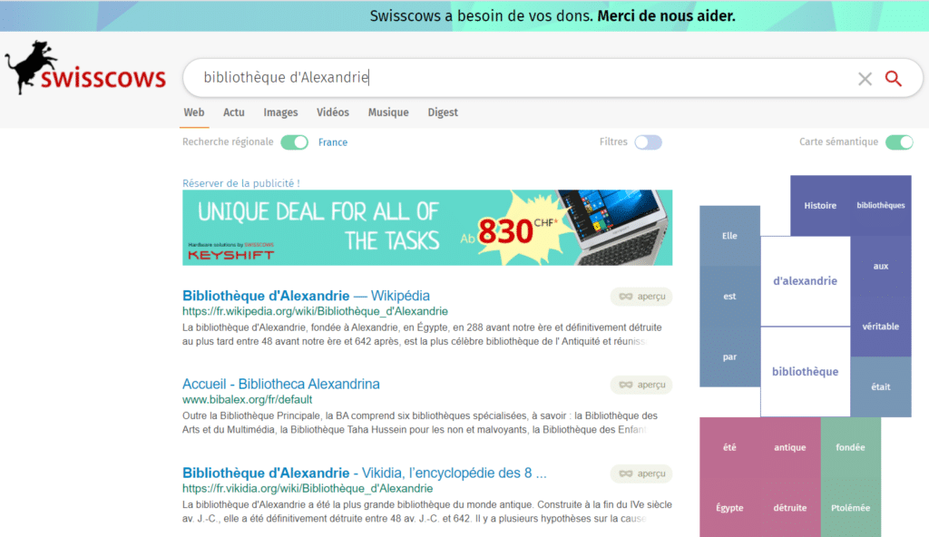Screen dimensions: 929x537
Task: Click www.bibalex.org/fr/default URL
Action: tap(247, 399)
